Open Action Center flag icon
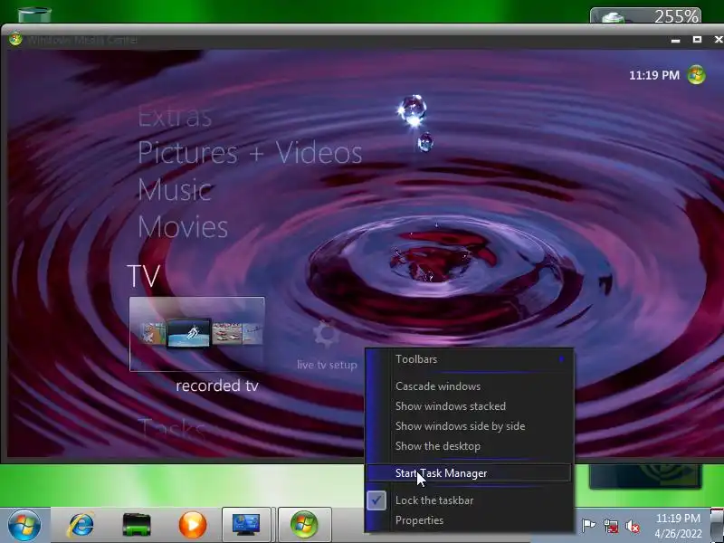The width and height of the screenshot is (724, 543). coord(588,526)
